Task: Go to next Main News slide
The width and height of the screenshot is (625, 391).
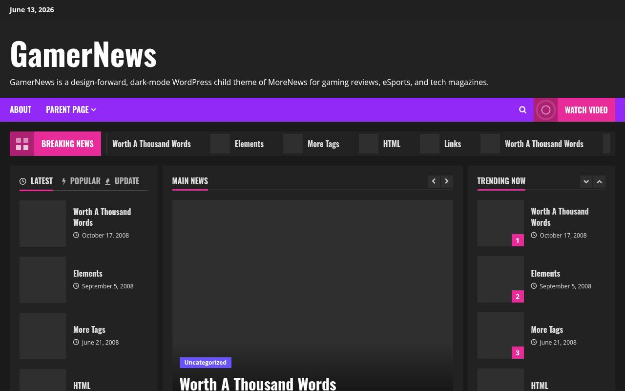Action: tap(447, 181)
